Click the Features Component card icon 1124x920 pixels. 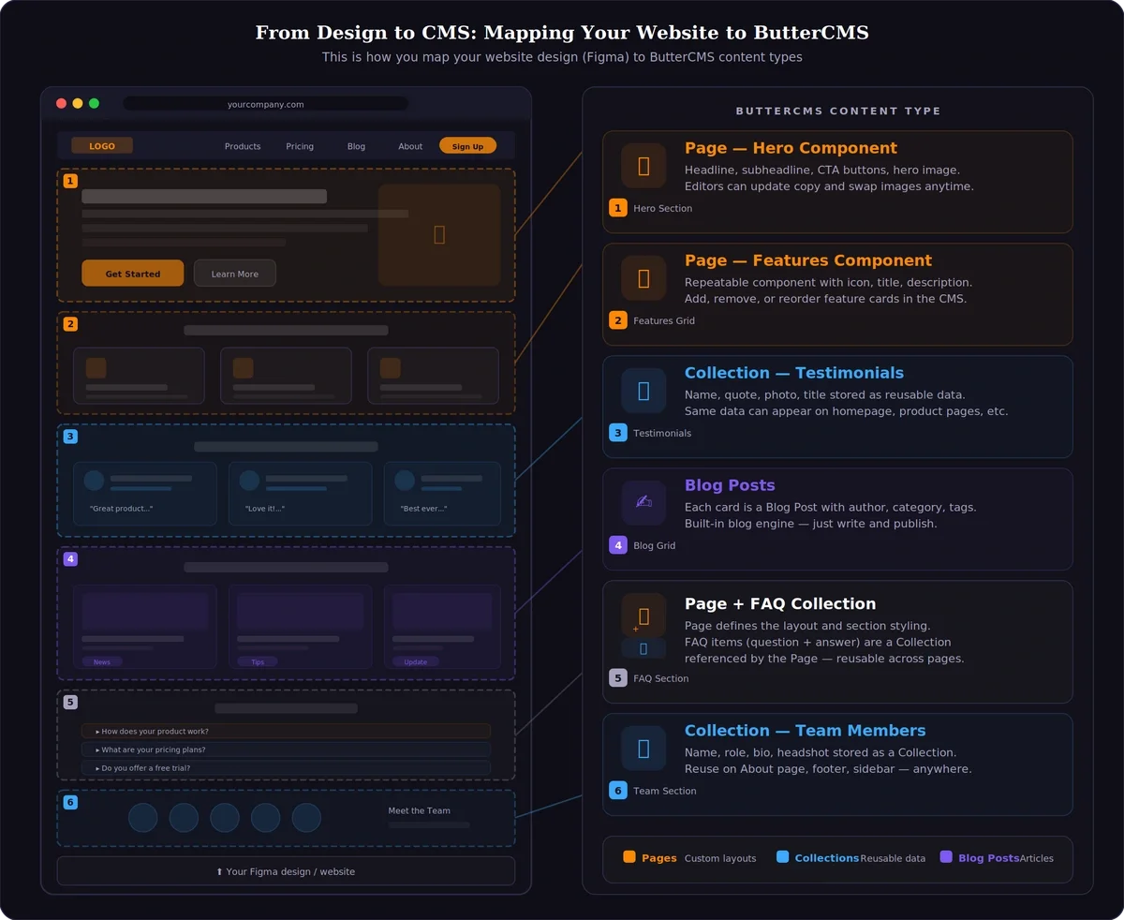tap(643, 278)
